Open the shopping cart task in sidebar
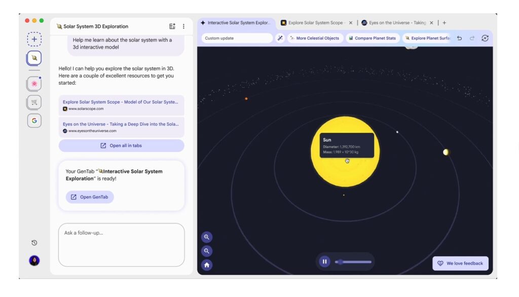519x297 pixels. (x=34, y=102)
